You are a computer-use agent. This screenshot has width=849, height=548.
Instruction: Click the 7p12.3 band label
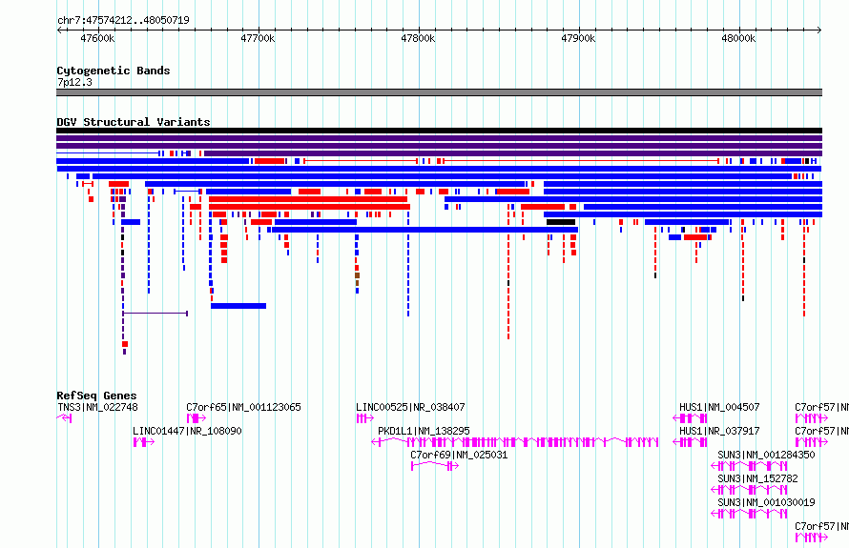pos(74,82)
